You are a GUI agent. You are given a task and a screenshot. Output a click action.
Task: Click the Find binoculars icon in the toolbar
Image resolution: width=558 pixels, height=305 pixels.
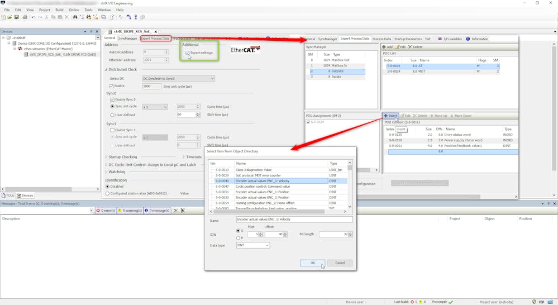tap(75, 17)
